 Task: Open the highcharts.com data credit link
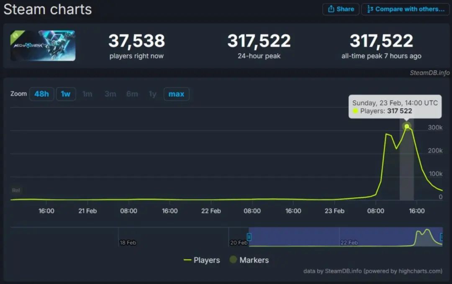373,271
